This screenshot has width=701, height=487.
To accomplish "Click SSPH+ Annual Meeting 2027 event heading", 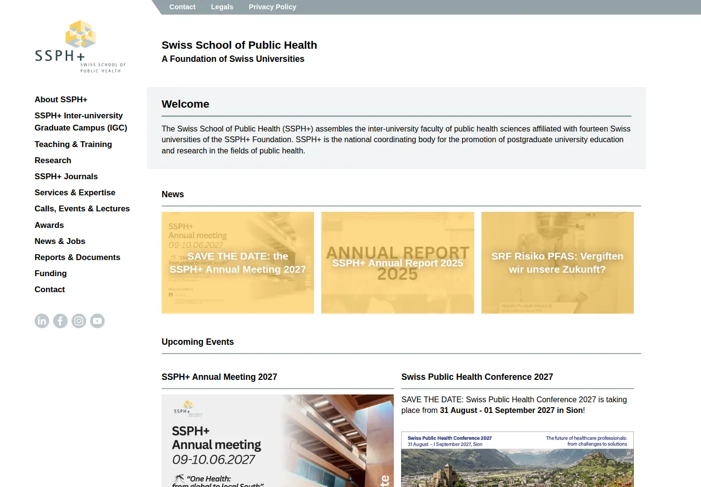I will (219, 377).
